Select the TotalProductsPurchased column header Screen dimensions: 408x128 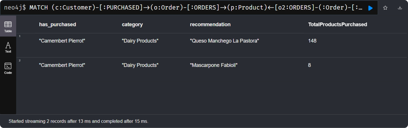(x=338, y=24)
